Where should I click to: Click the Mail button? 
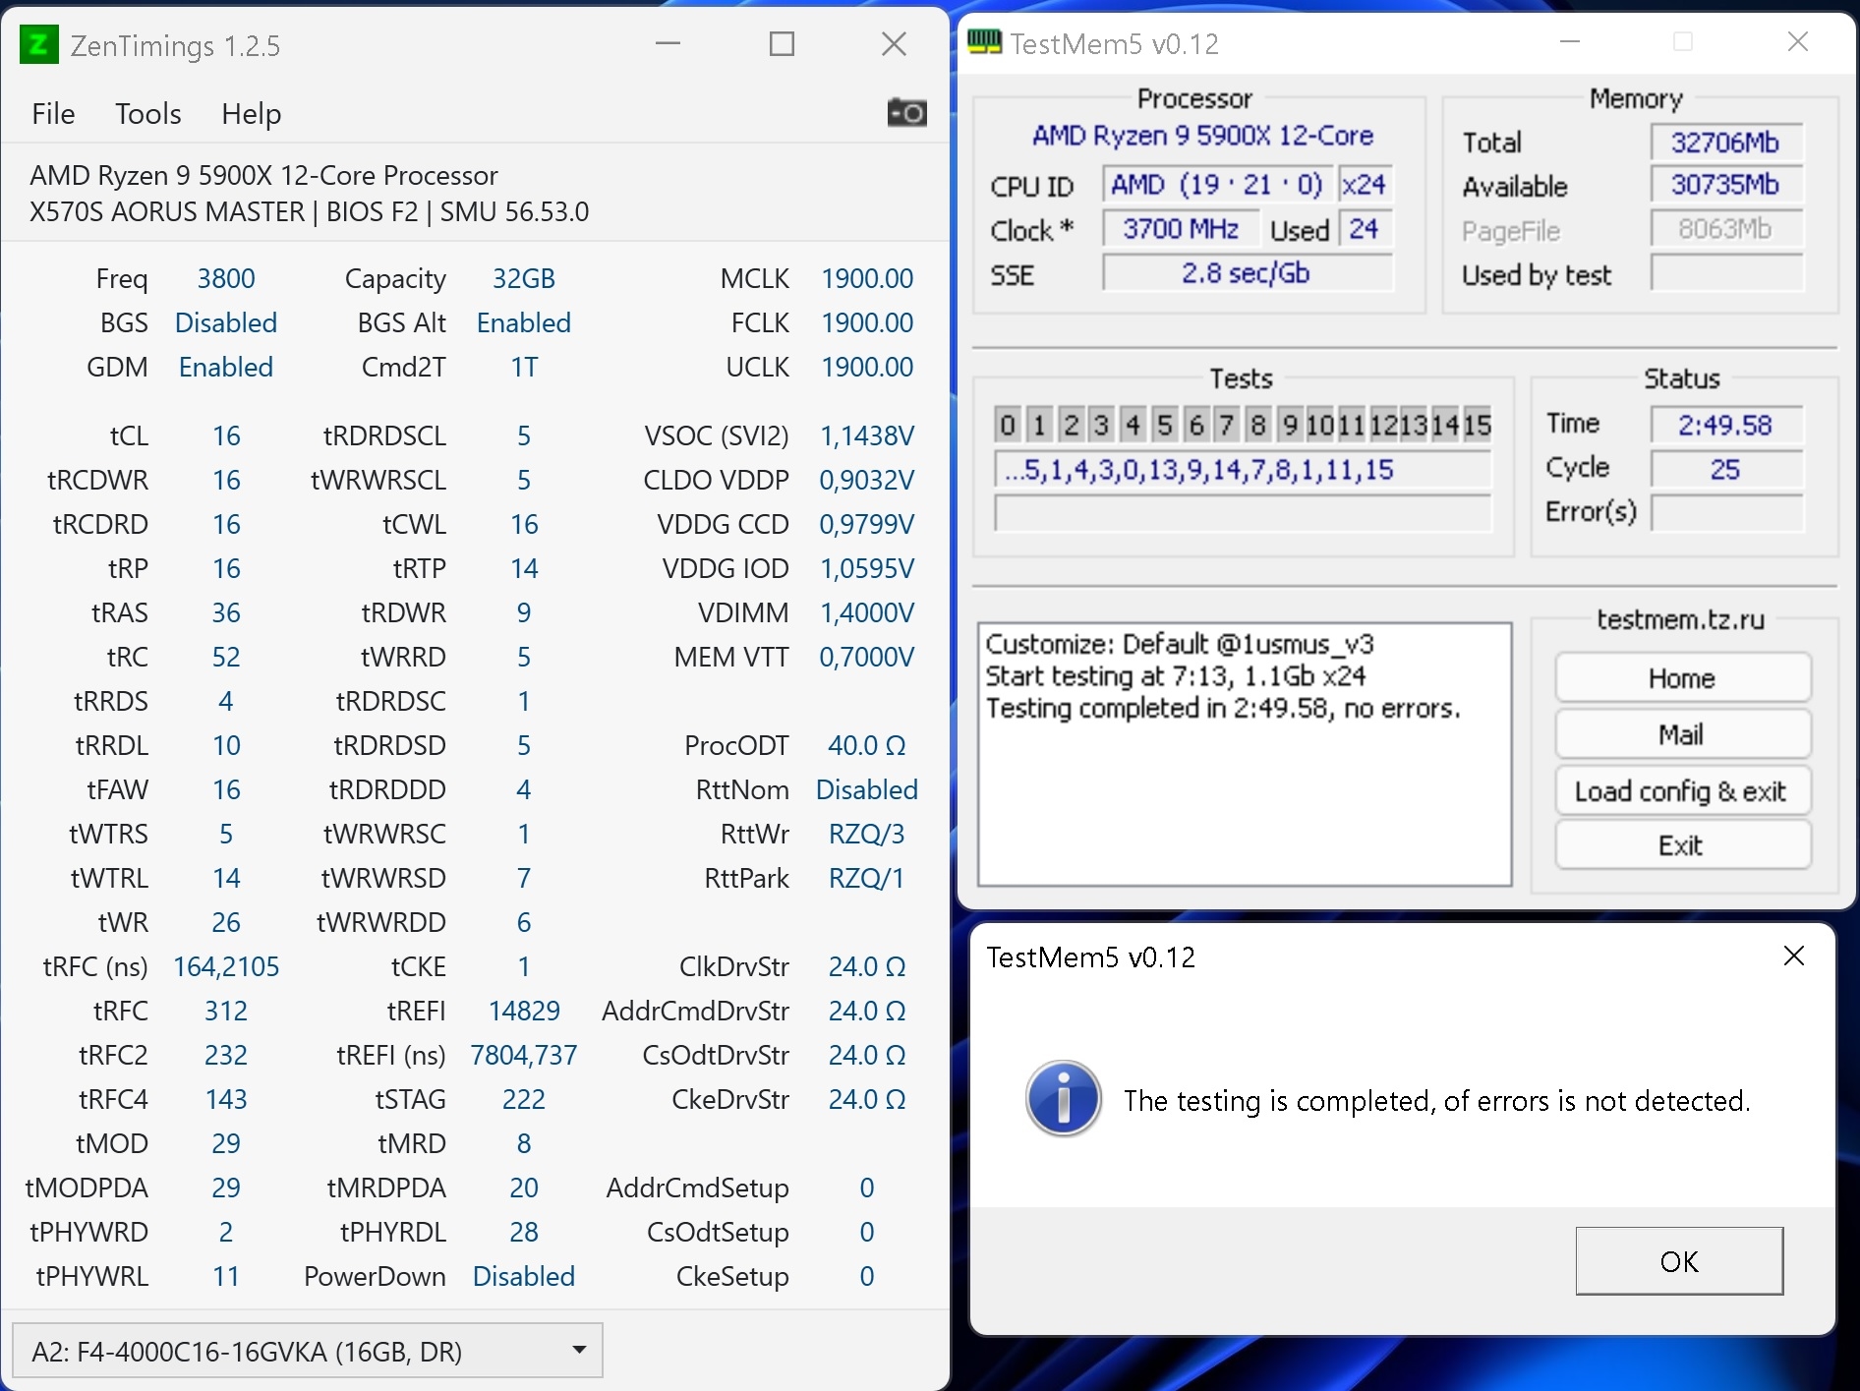coord(1681,734)
